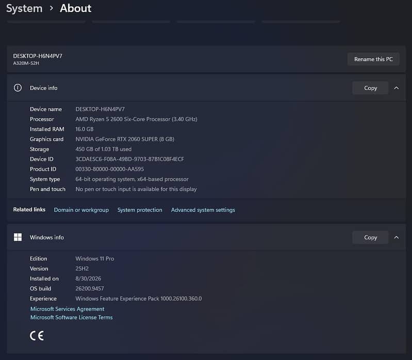
Task: Click the Device info header label
Action: pos(44,88)
